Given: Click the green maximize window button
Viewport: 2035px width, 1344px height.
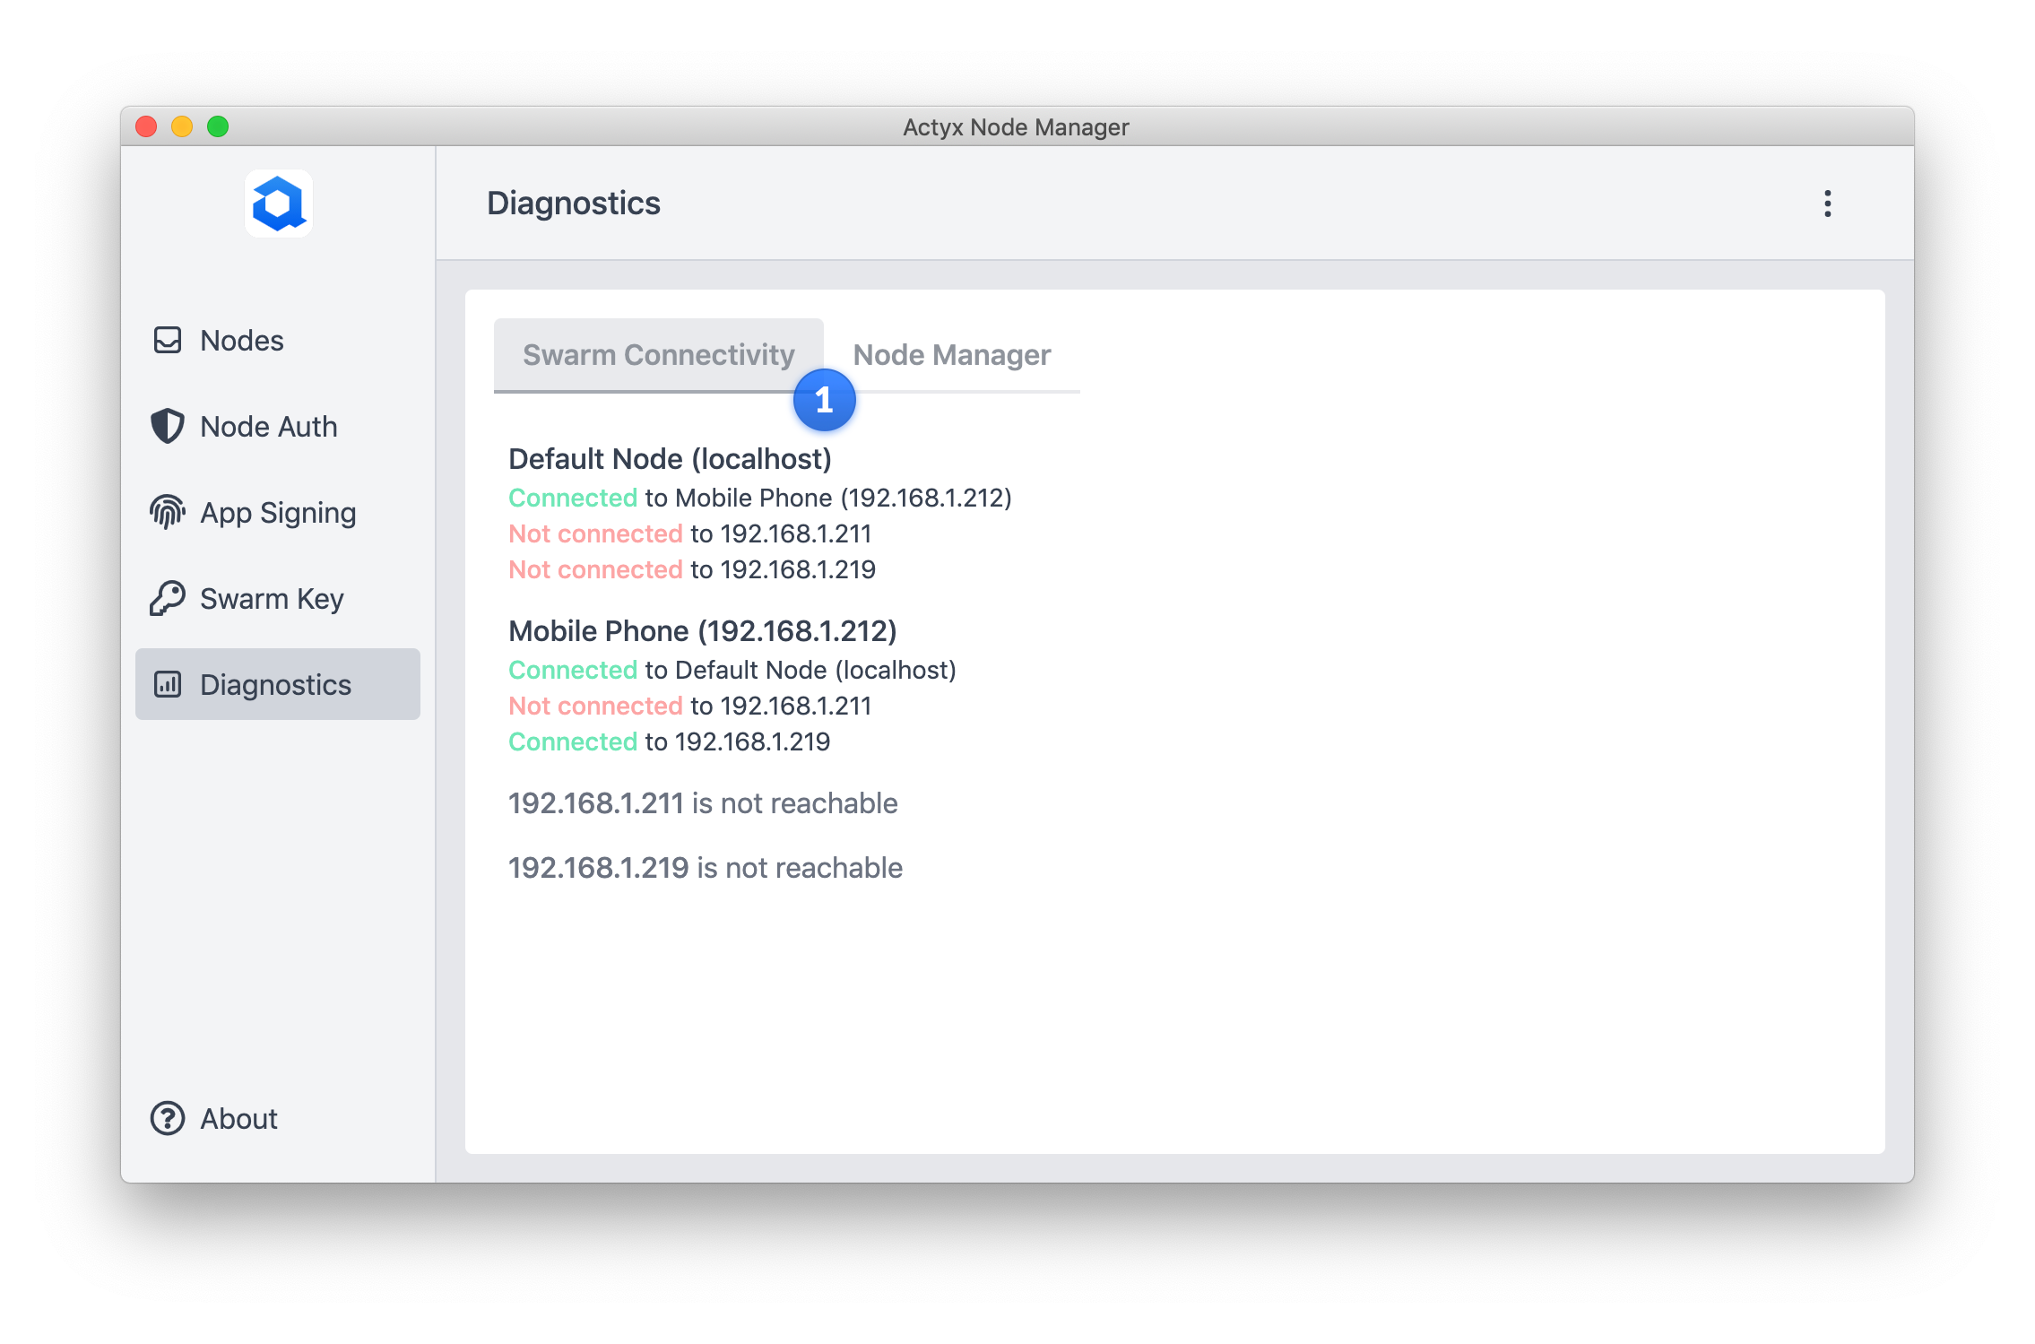Looking at the screenshot, I should pyautogui.click(x=218, y=126).
